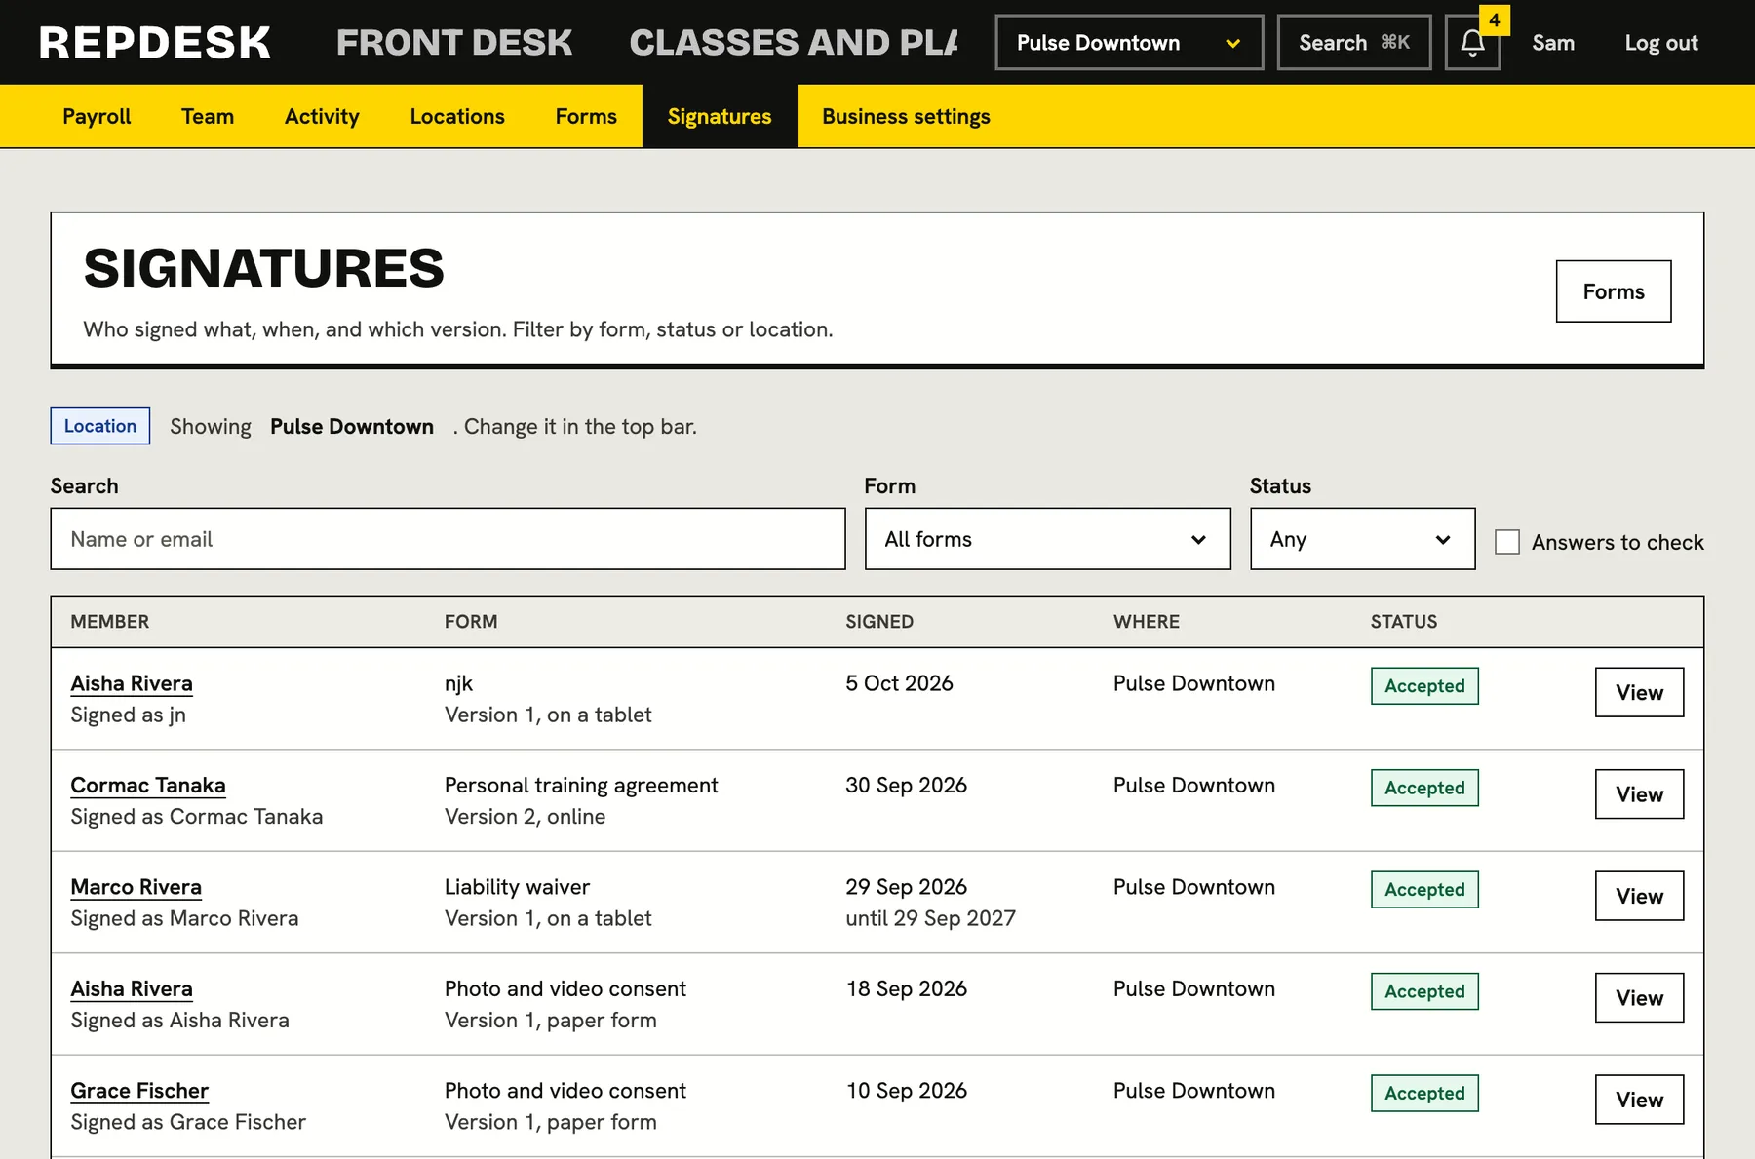
Task: Select the Locations tab
Action: point(457,116)
